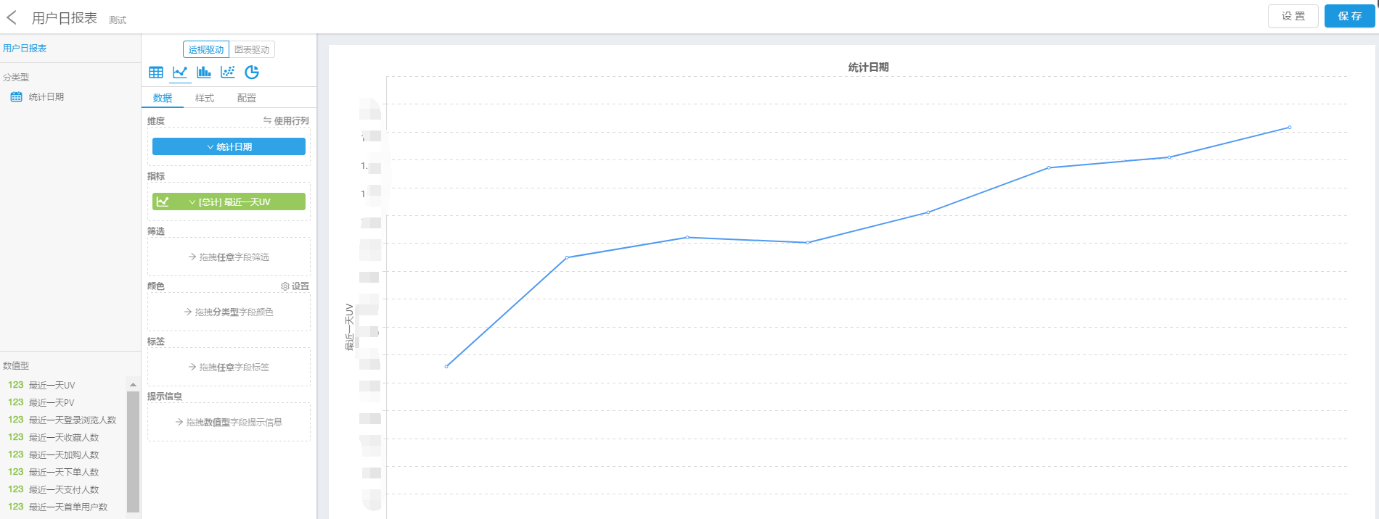
Task: Open the 统计日期 dimension dropdown
Action: coord(229,146)
